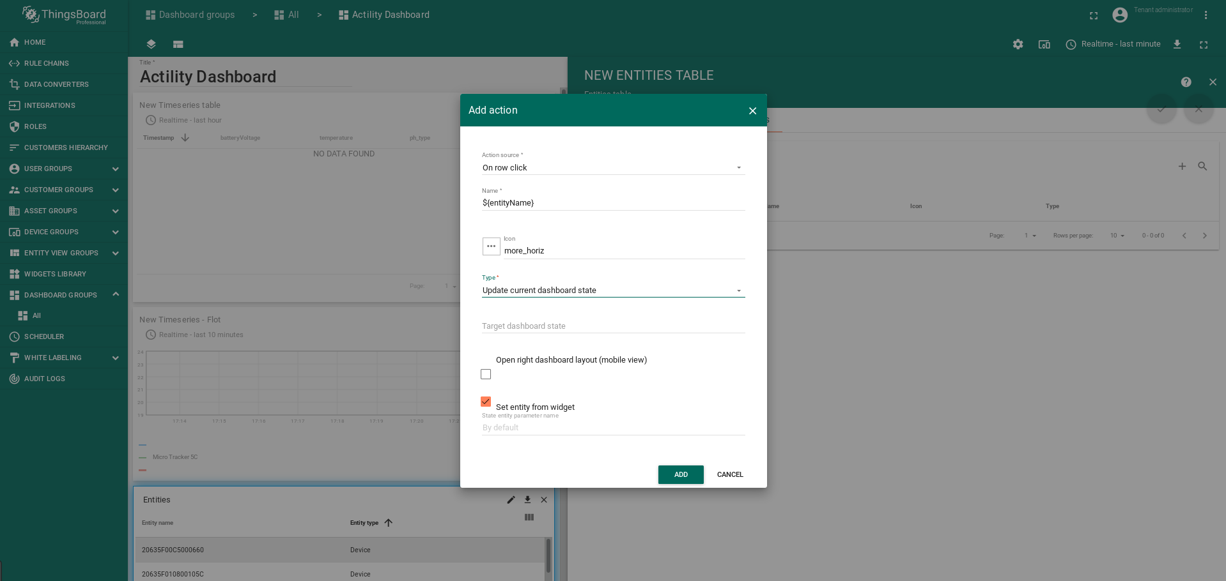Open manage layouts icon
The image size is (1226, 581).
click(178, 44)
